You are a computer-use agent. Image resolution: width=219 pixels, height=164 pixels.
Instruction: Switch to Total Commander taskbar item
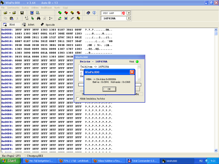(143, 161)
